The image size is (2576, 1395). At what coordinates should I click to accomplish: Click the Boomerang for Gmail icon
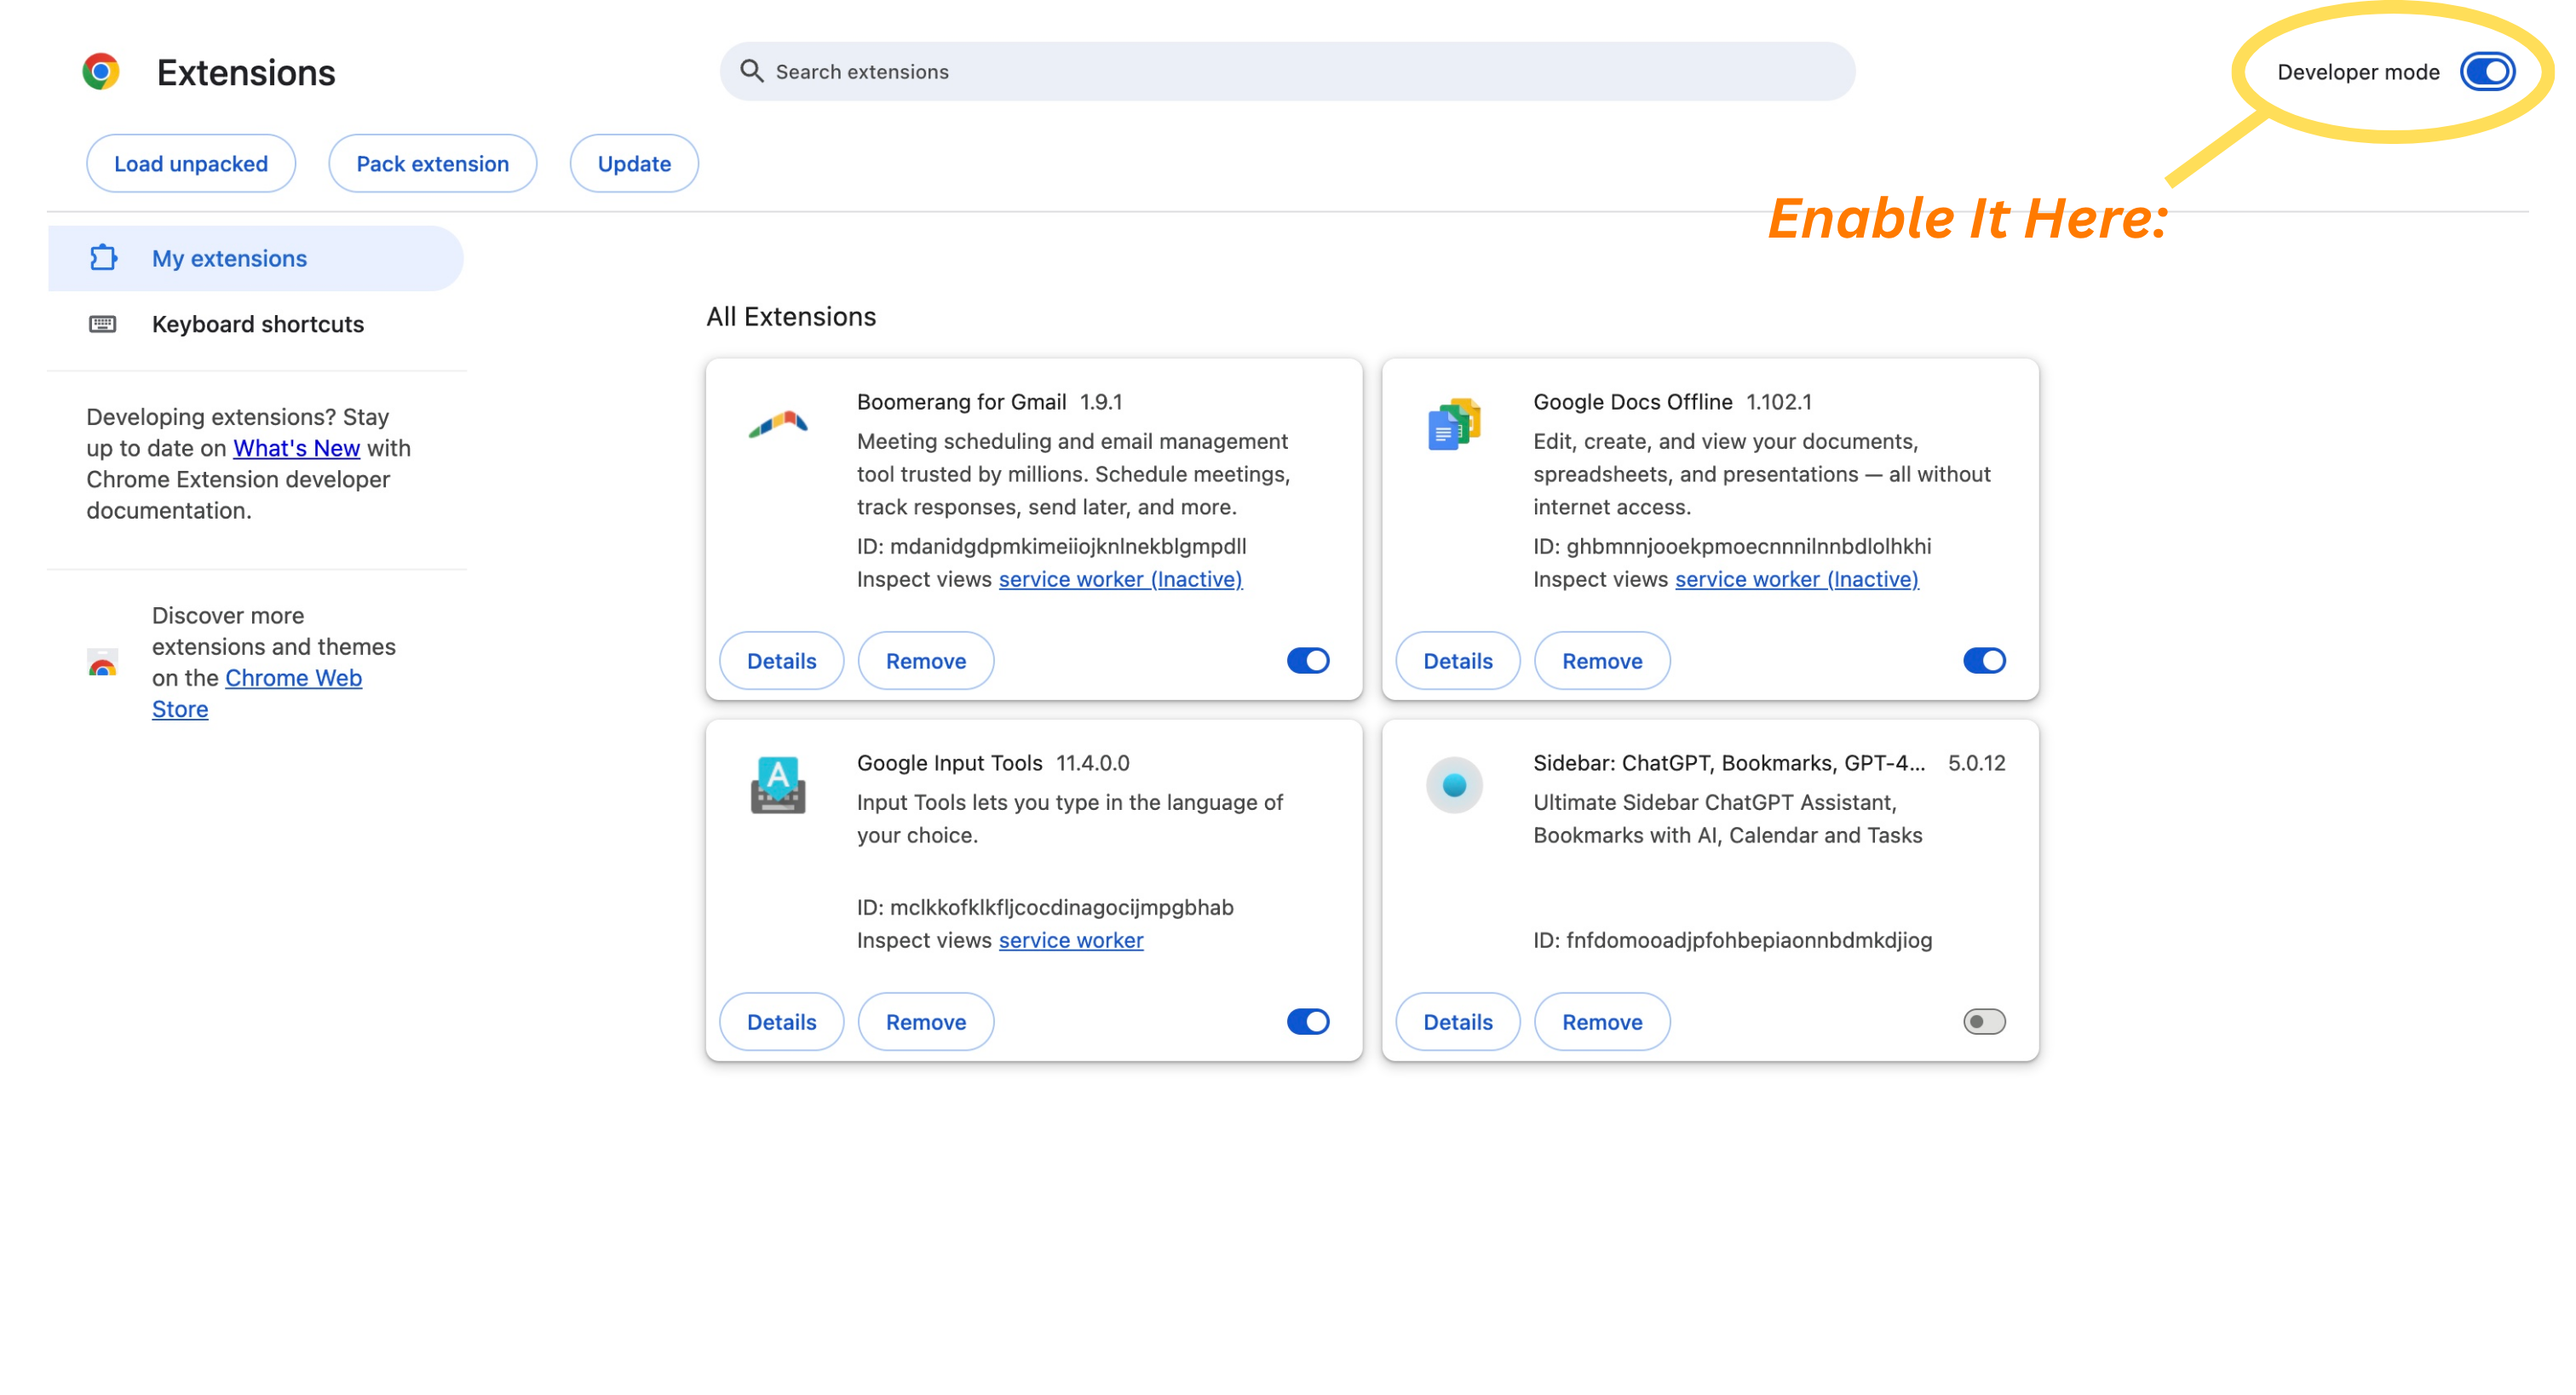[778, 424]
